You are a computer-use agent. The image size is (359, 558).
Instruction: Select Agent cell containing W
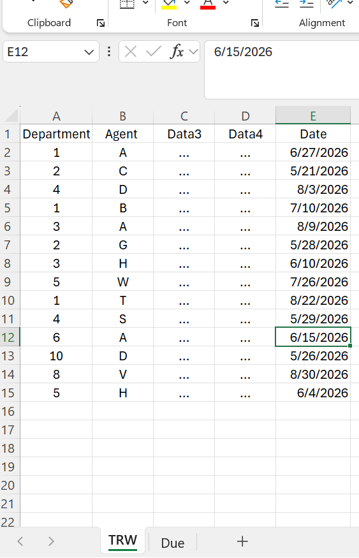123,283
